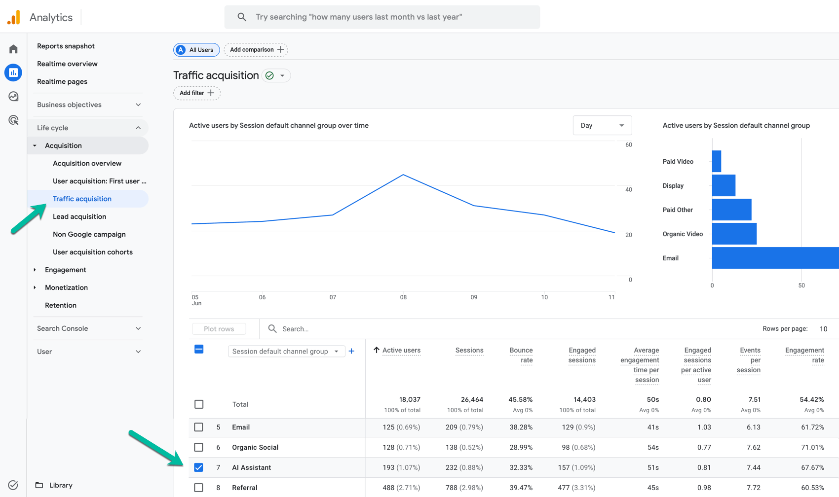Click the plus icon in Add filter

(211, 93)
